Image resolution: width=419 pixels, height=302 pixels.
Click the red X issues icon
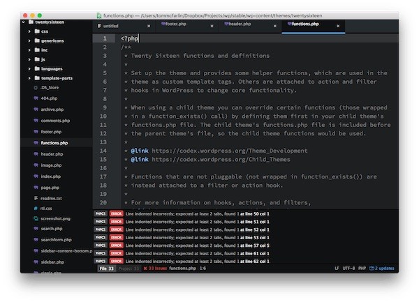click(145, 269)
